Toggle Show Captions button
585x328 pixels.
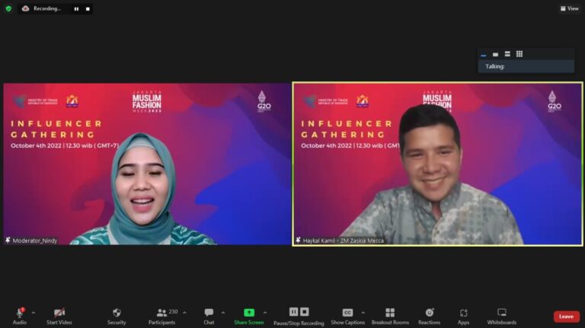click(x=347, y=313)
